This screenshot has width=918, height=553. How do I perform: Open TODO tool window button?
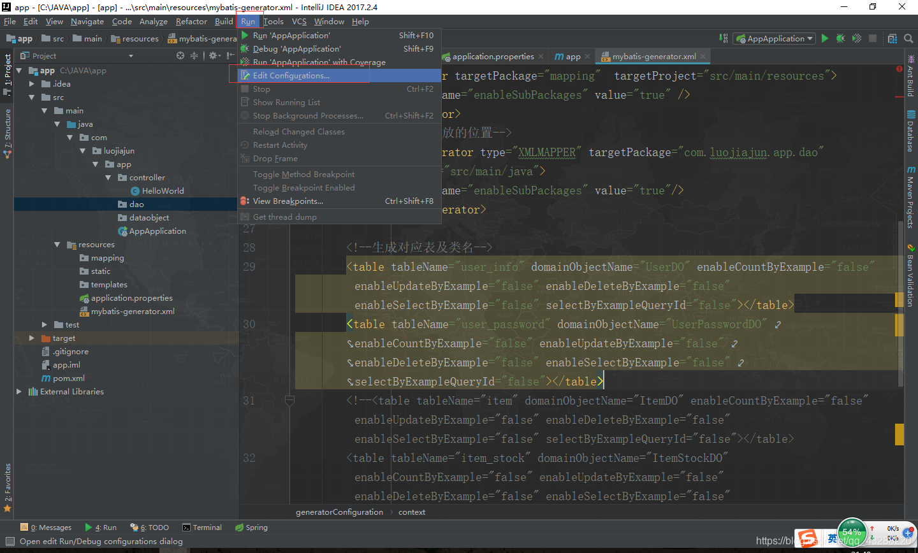[x=150, y=528]
